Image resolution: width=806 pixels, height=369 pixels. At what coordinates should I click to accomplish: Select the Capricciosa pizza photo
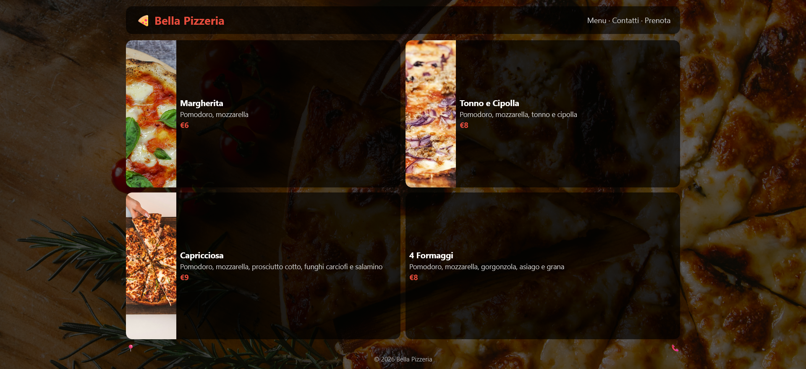pos(151,266)
